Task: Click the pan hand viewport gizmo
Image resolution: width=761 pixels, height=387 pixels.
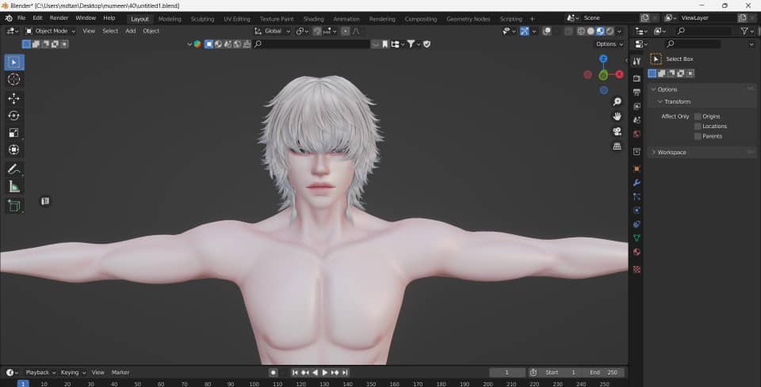Action: pyautogui.click(x=617, y=116)
